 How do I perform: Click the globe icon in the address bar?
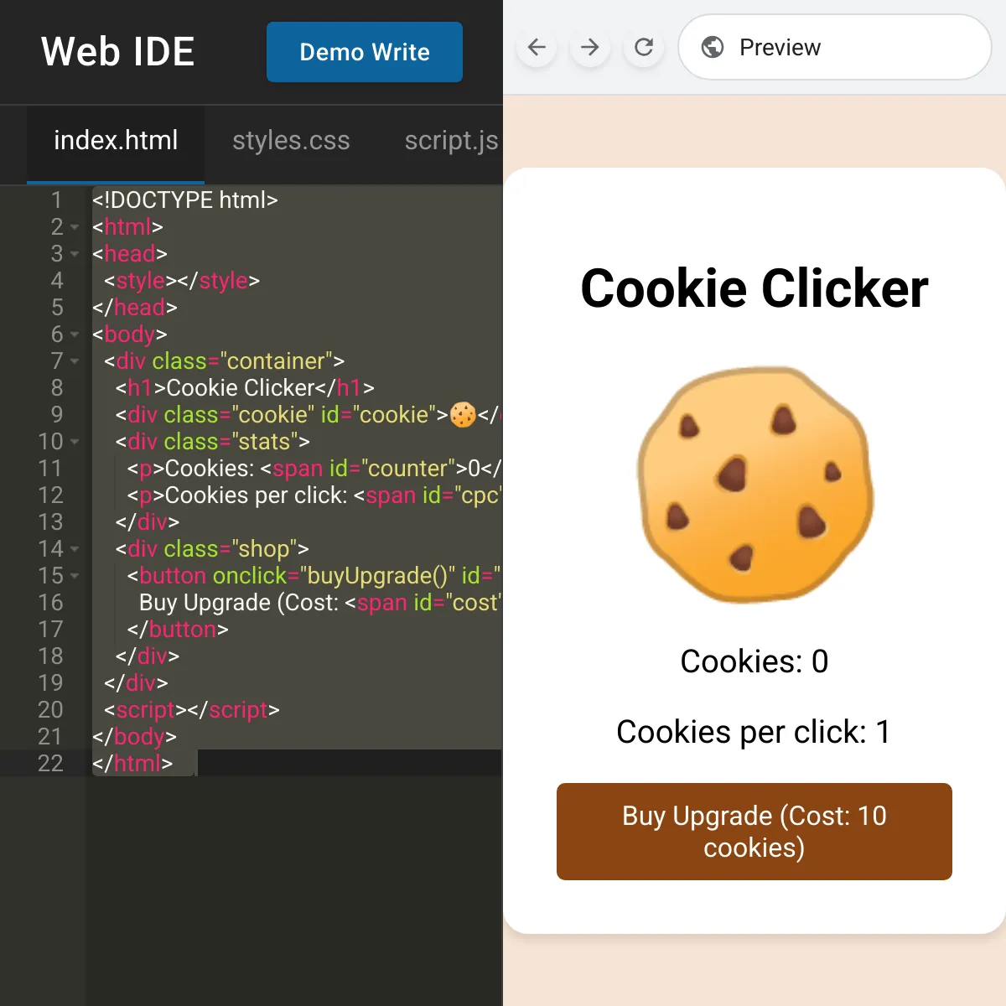(x=713, y=47)
